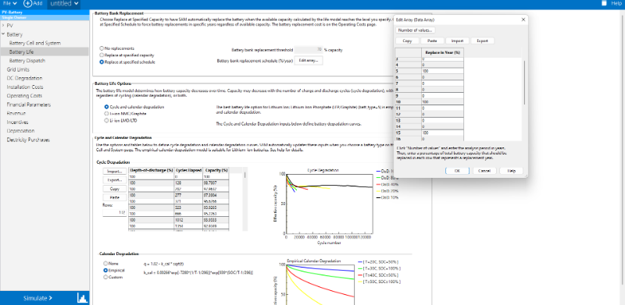
Task: Click the Number of values button
Action: click(x=416, y=30)
